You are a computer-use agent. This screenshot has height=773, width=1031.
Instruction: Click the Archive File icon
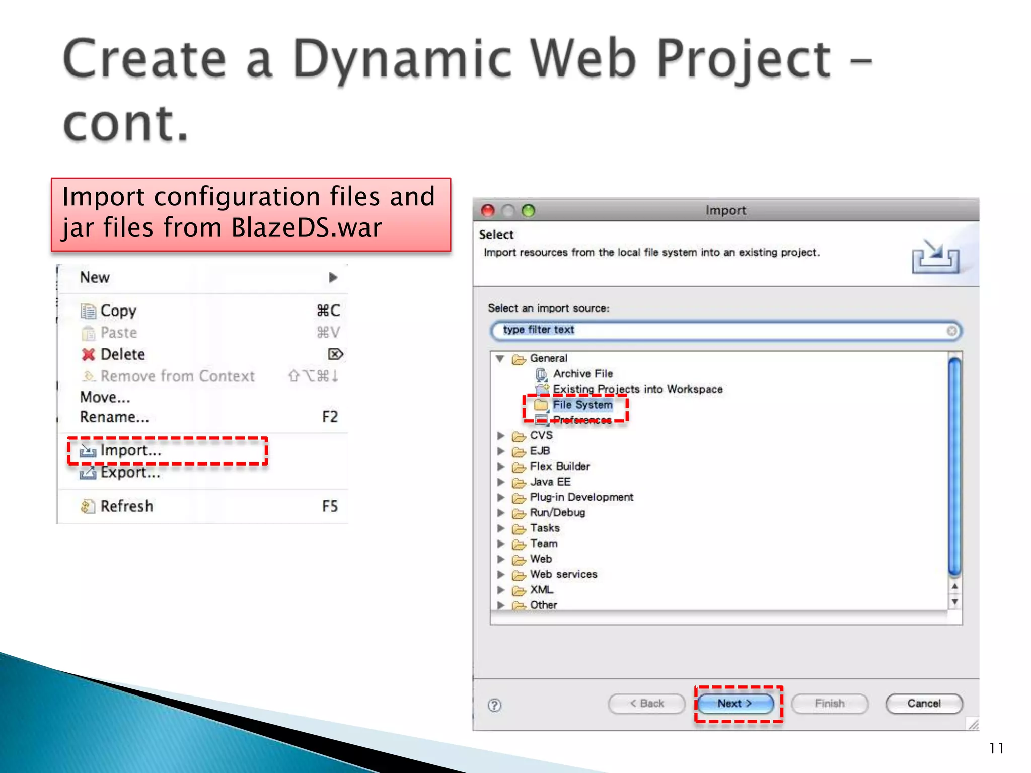click(x=542, y=374)
